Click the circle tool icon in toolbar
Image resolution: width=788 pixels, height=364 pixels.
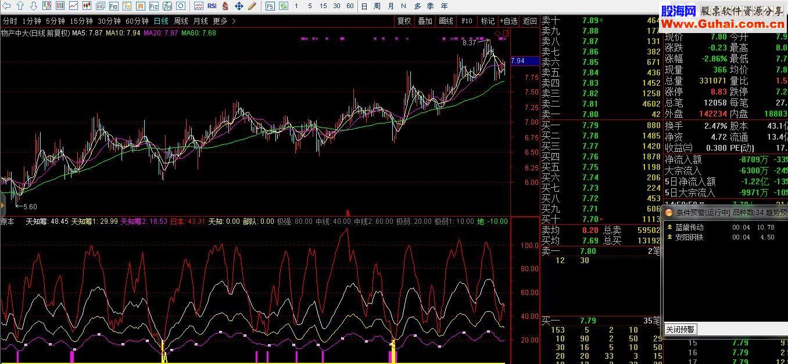pyautogui.click(x=180, y=6)
